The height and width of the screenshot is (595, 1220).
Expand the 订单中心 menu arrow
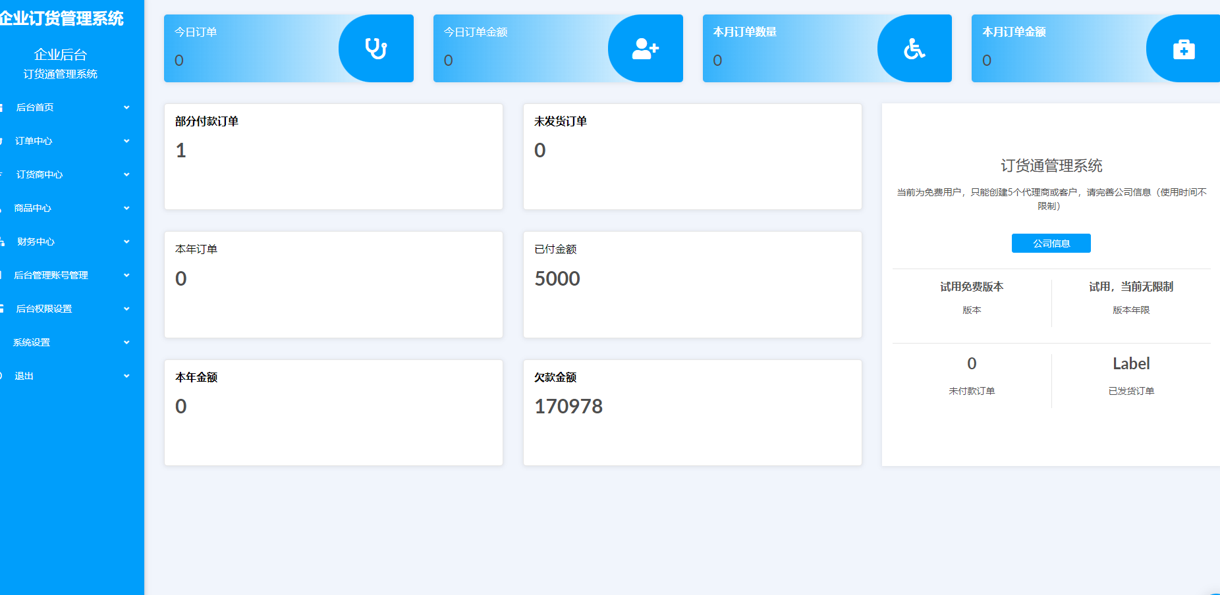pos(126,141)
